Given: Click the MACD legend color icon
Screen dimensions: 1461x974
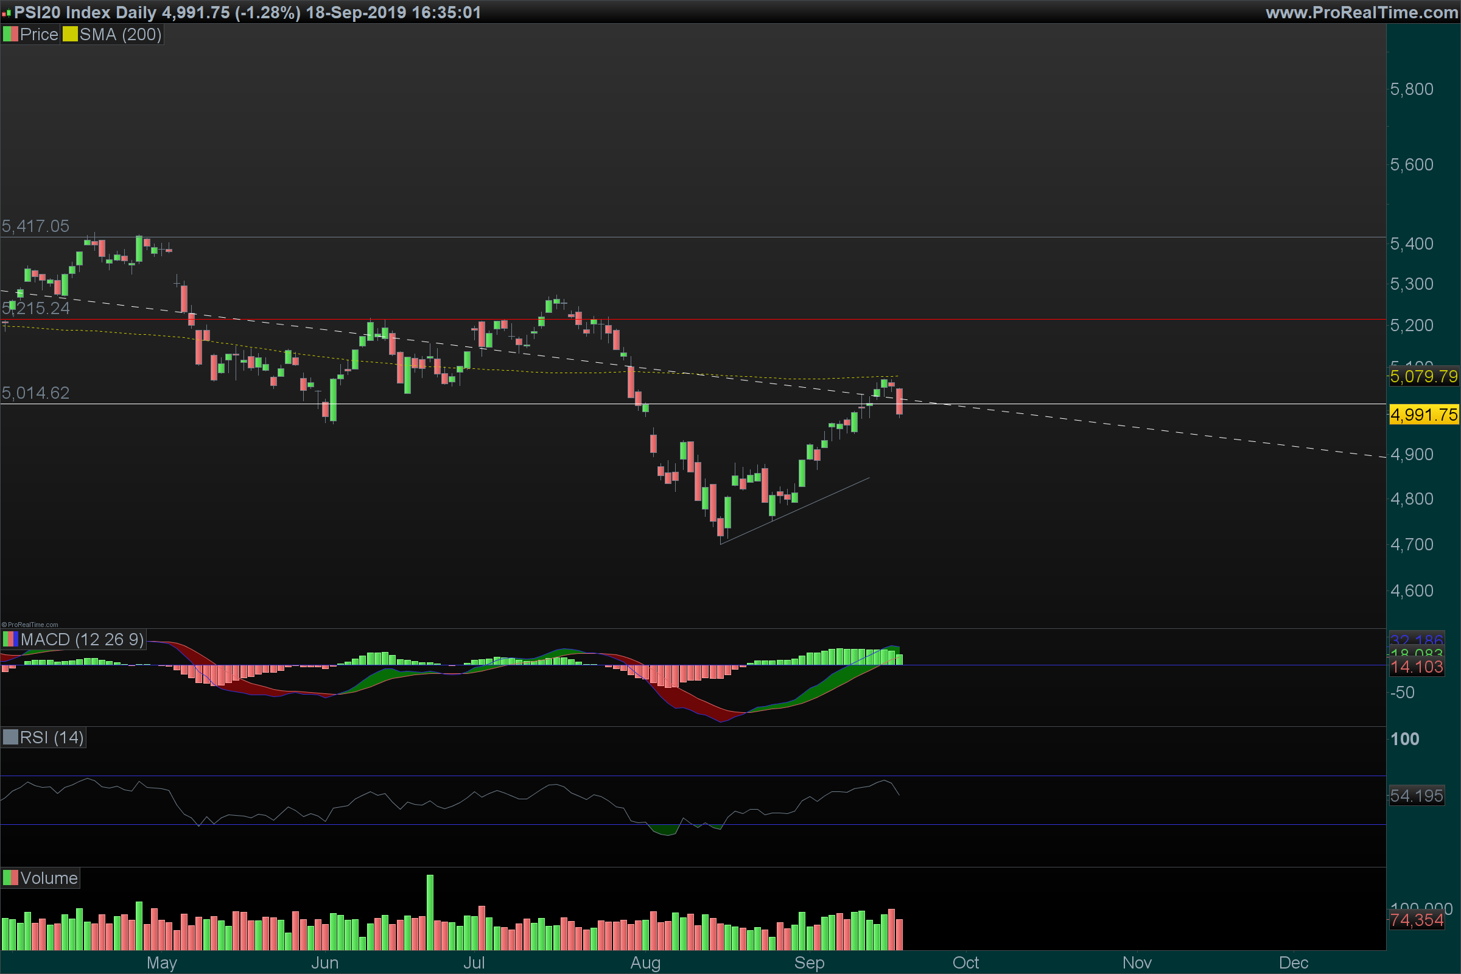Looking at the screenshot, I should (10, 639).
